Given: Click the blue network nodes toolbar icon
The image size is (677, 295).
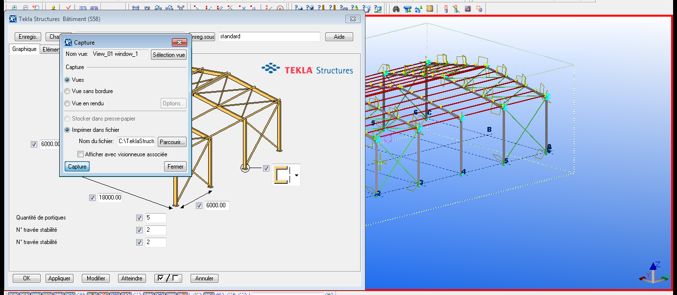Looking at the screenshot, I should 181,8.
